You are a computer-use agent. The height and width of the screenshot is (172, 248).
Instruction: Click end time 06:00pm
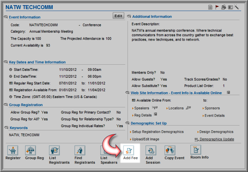[95, 76]
